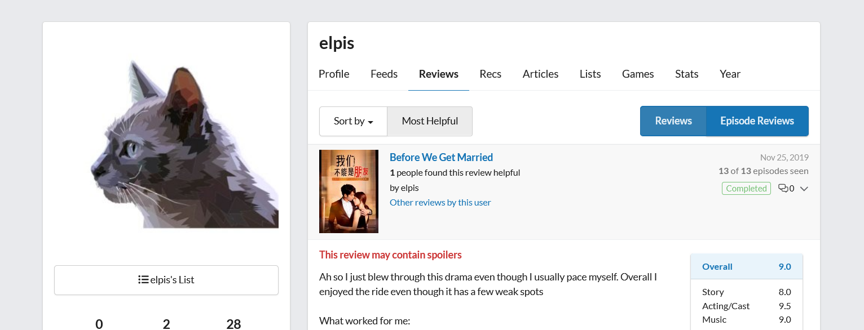Switch to the Feeds tab
The image size is (864, 330).
point(384,74)
